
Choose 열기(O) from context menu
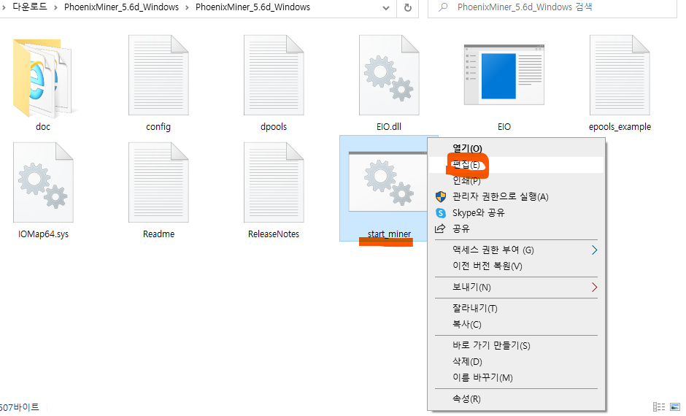coord(516,149)
